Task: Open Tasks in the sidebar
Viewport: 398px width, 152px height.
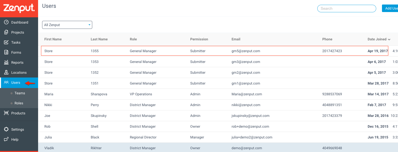Action: [x=16, y=42]
